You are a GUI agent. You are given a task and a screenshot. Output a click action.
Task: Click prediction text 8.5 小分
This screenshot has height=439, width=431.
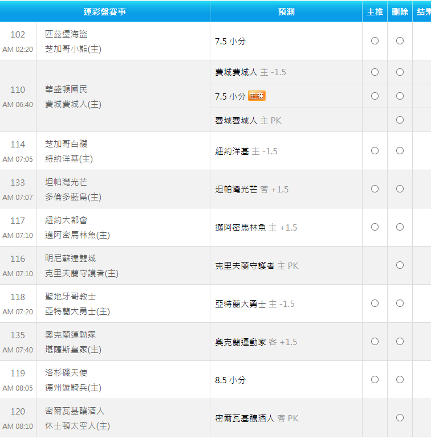230,380
